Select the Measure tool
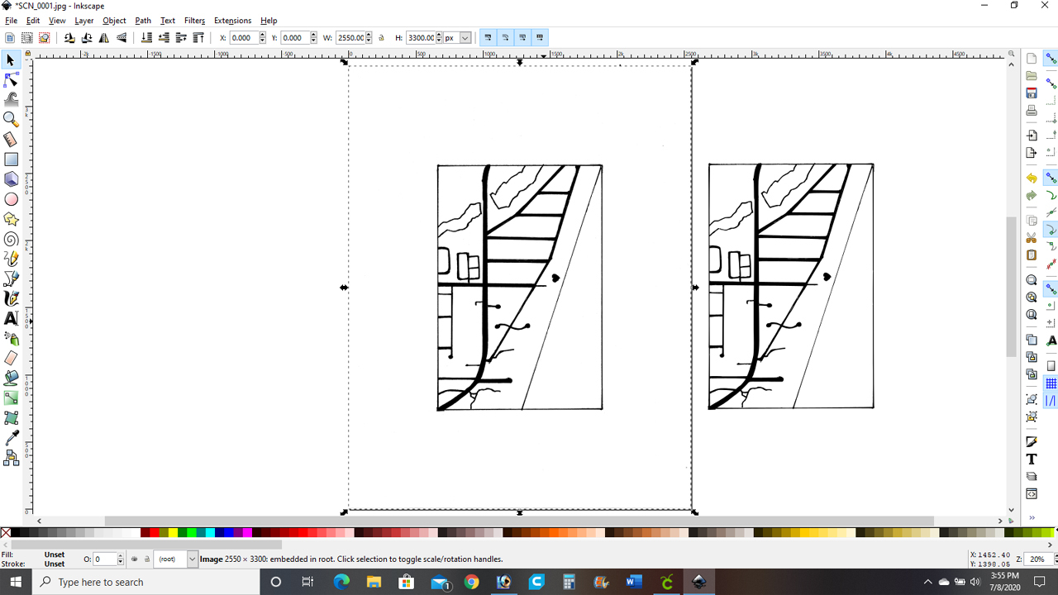Image resolution: width=1058 pixels, height=595 pixels. point(12,140)
